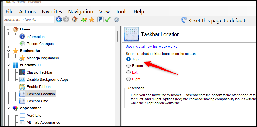
Task: Click the Recent Changes clock icon
Action: tap(22, 44)
